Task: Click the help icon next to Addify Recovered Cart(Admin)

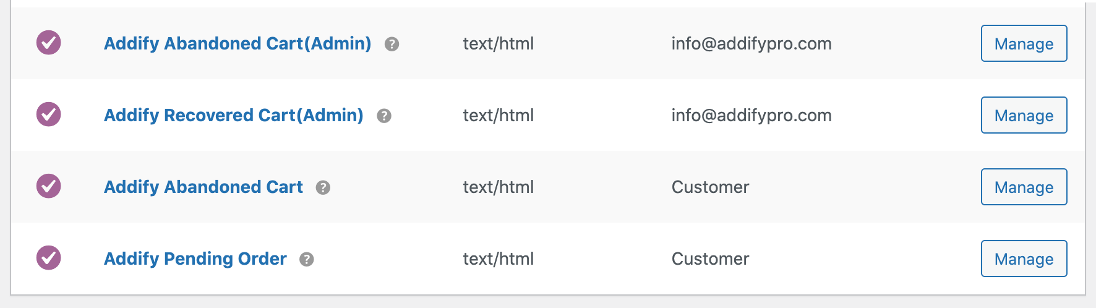Action: point(384,116)
